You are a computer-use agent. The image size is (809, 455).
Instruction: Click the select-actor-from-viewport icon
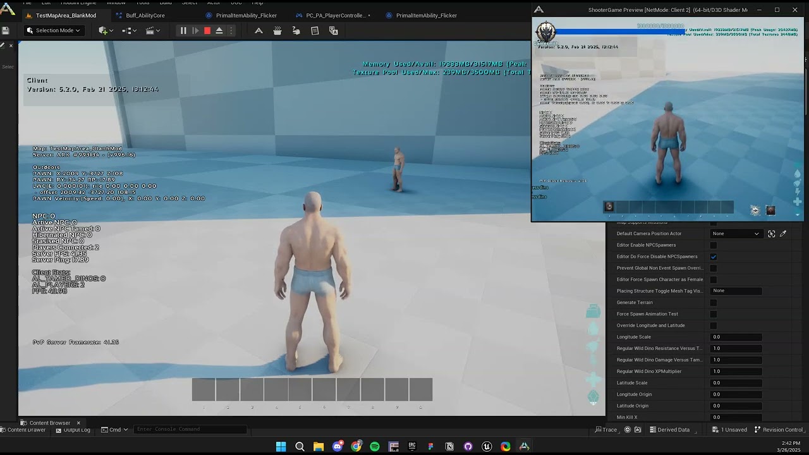pyautogui.click(x=772, y=234)
